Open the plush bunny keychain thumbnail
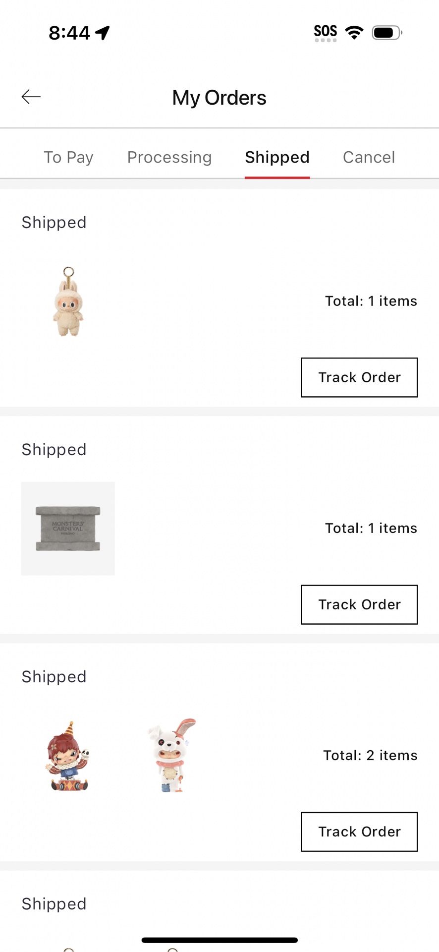439x952 pixels. tap(68, 301)
